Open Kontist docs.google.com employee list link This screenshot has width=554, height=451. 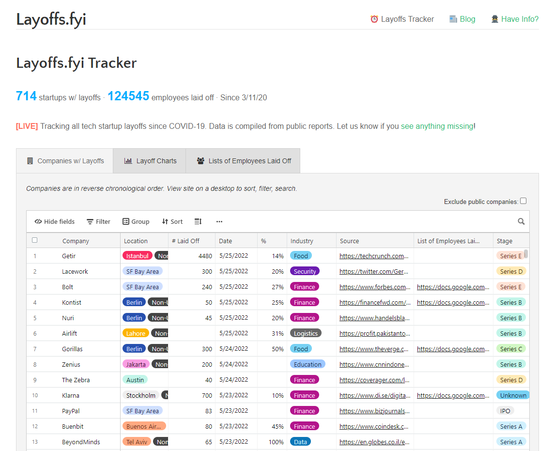click(453, 303)
